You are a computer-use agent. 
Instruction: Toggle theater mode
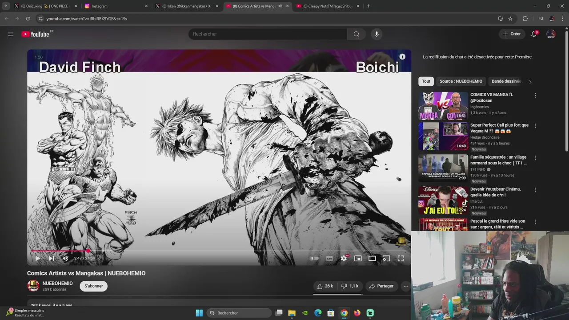pos(372,258)
